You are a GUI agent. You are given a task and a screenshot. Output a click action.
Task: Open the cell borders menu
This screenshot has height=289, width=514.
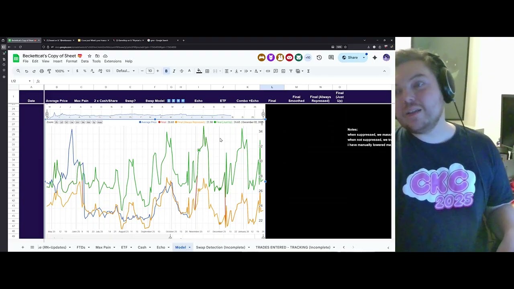[x=207, y=71]
